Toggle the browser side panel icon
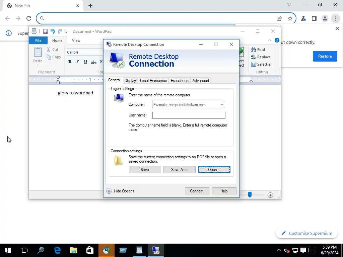This screenshot has width=343, height=257. click(314, 19)
